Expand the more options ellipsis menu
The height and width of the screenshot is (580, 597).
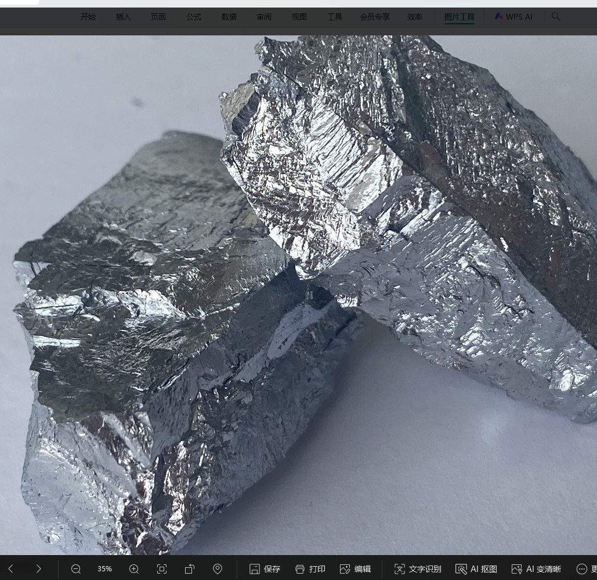pos(582,569)
